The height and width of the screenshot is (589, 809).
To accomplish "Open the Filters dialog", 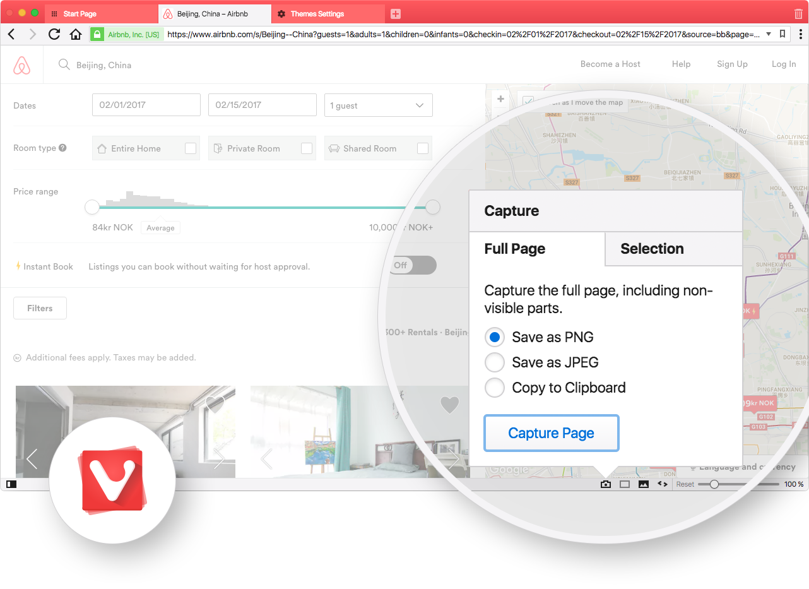I will (x=40, y=307).
